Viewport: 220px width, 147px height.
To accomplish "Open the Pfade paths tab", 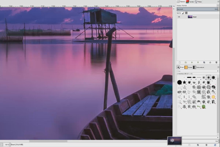I will [x=198, y=2].
